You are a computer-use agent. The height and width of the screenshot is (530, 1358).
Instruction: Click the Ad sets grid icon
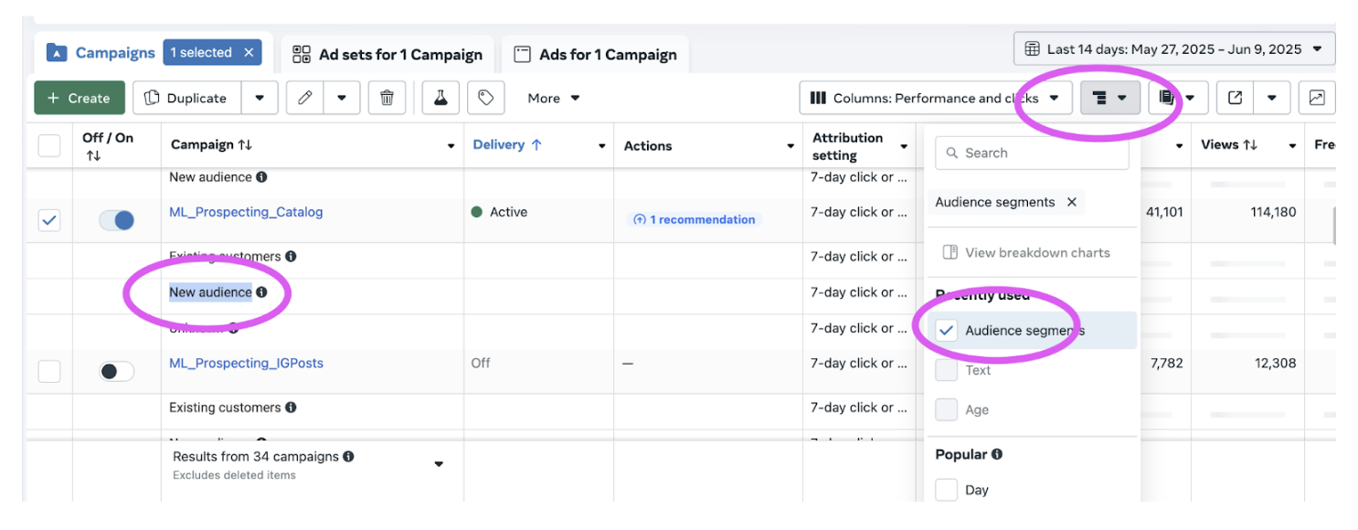[x=302, y=55]
